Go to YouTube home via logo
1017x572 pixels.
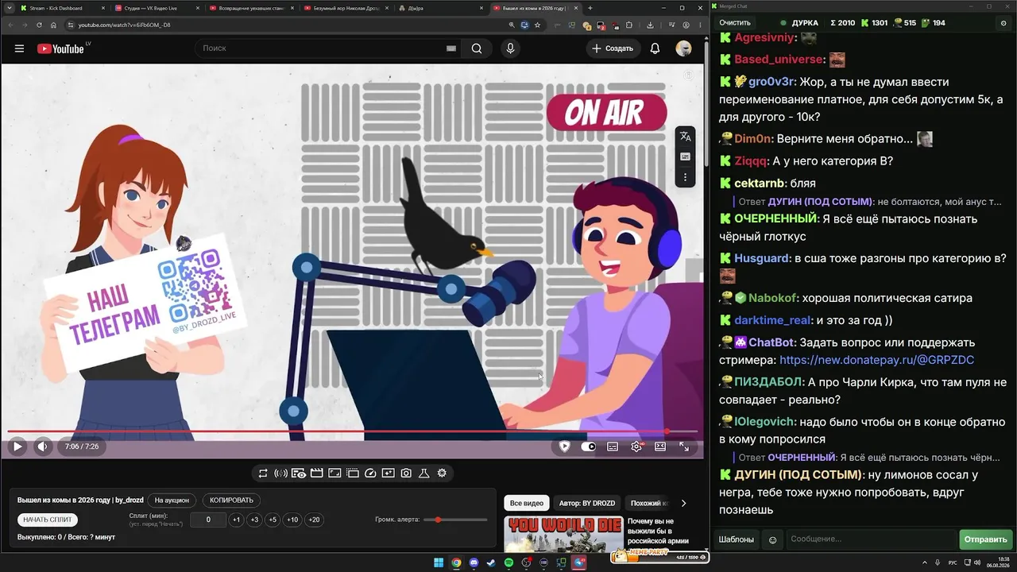[60, 48]
